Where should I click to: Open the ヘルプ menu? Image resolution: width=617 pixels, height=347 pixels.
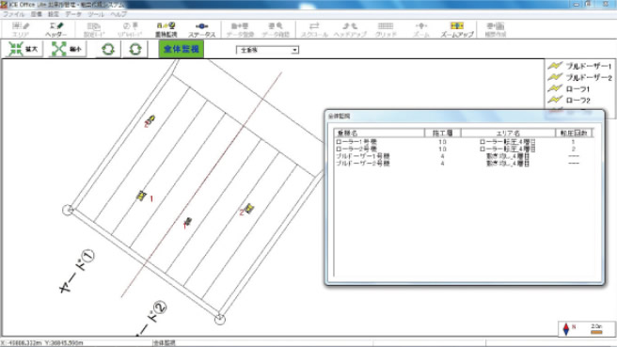click(x=119, y=14)
